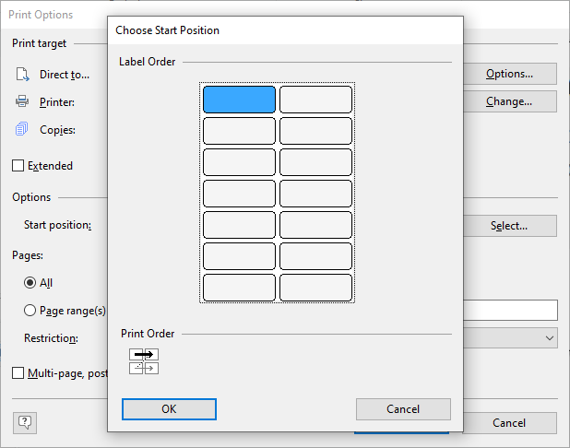Click the Direct to page icon
The height and width of the screenshot is (448, 570).
[22, 74]
